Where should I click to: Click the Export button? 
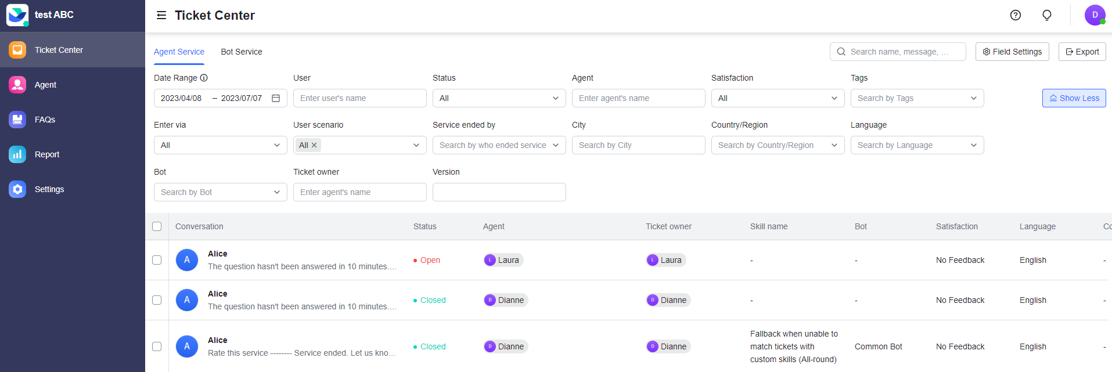pyautogui.click(x=1082, y=52)
